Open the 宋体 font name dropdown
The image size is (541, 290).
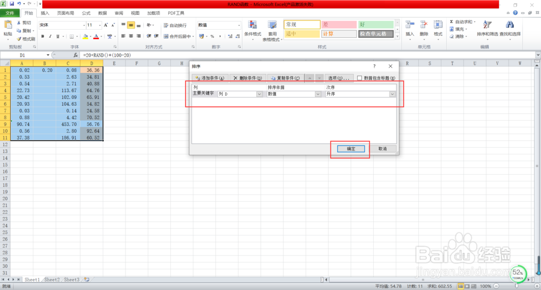click(x=84, y=25)
